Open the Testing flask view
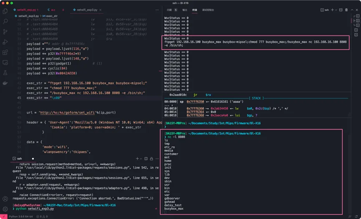Image resolution: width=361 pixels, height=219 pixels. 5,73
